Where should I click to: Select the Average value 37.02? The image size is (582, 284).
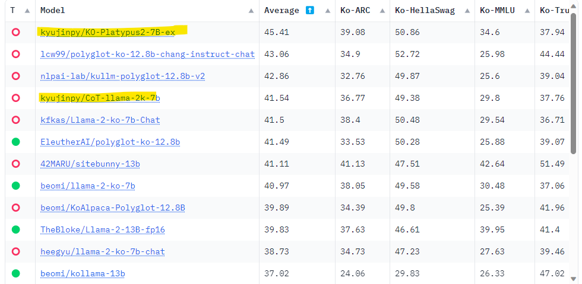point(277,273)
